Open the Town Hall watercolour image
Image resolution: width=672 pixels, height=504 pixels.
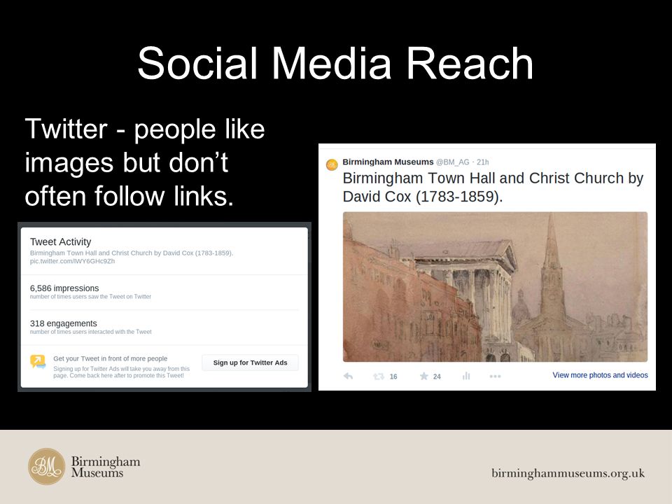[x=495, y=287]
